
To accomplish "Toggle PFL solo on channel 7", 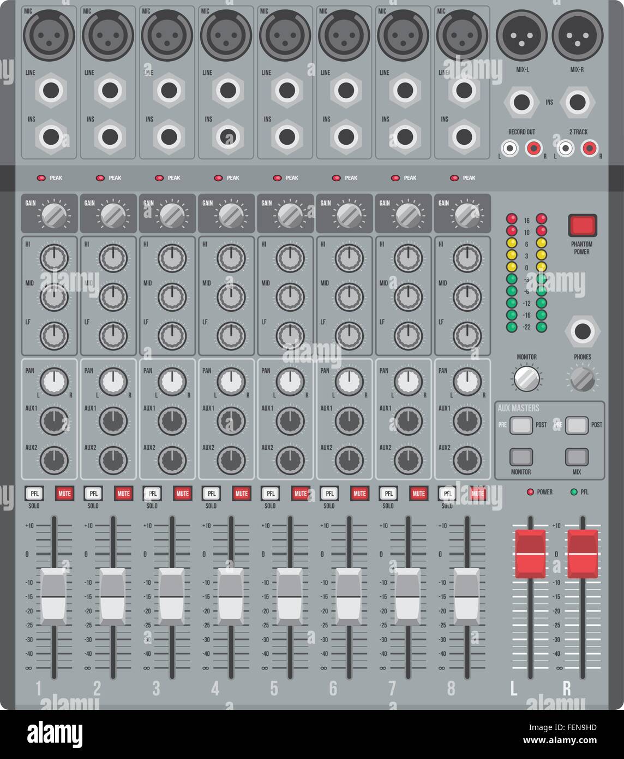I will 388,494.
